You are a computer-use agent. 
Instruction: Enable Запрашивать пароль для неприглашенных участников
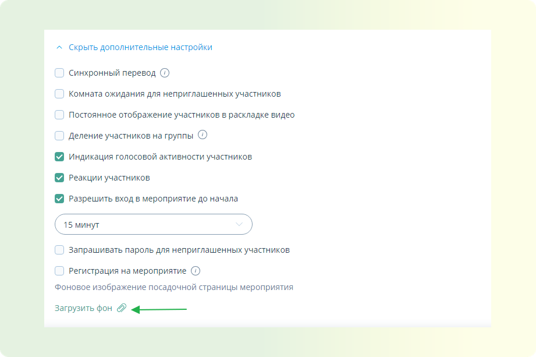click(x=59, y=250)
